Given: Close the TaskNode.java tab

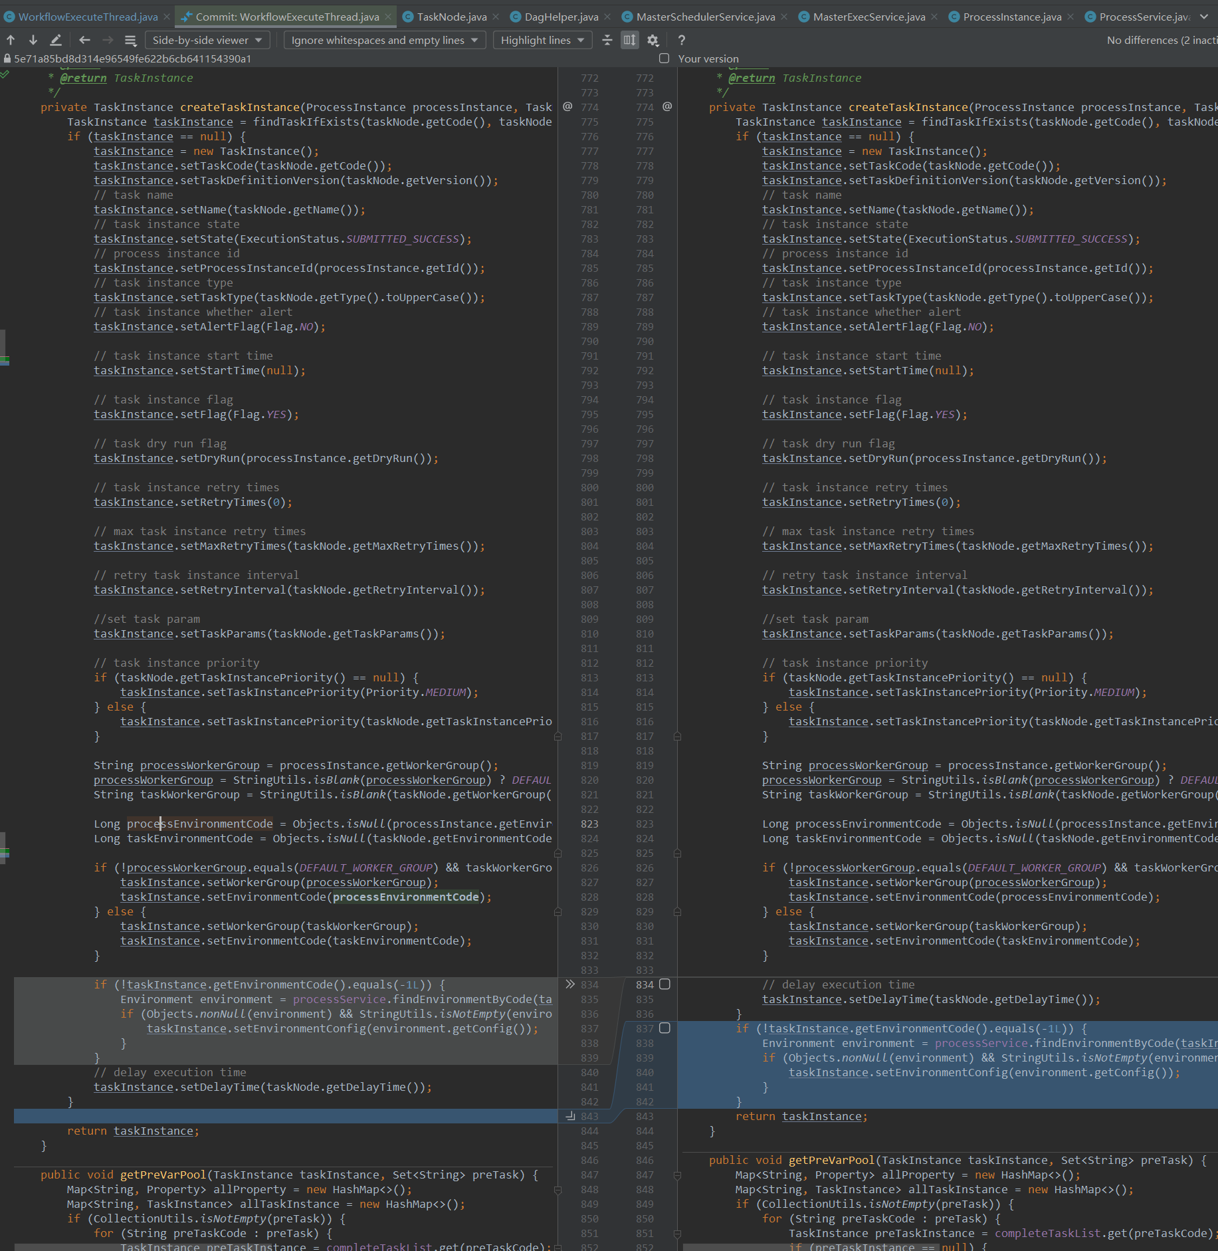Looking at the screenshot, I should click(496, 17).
